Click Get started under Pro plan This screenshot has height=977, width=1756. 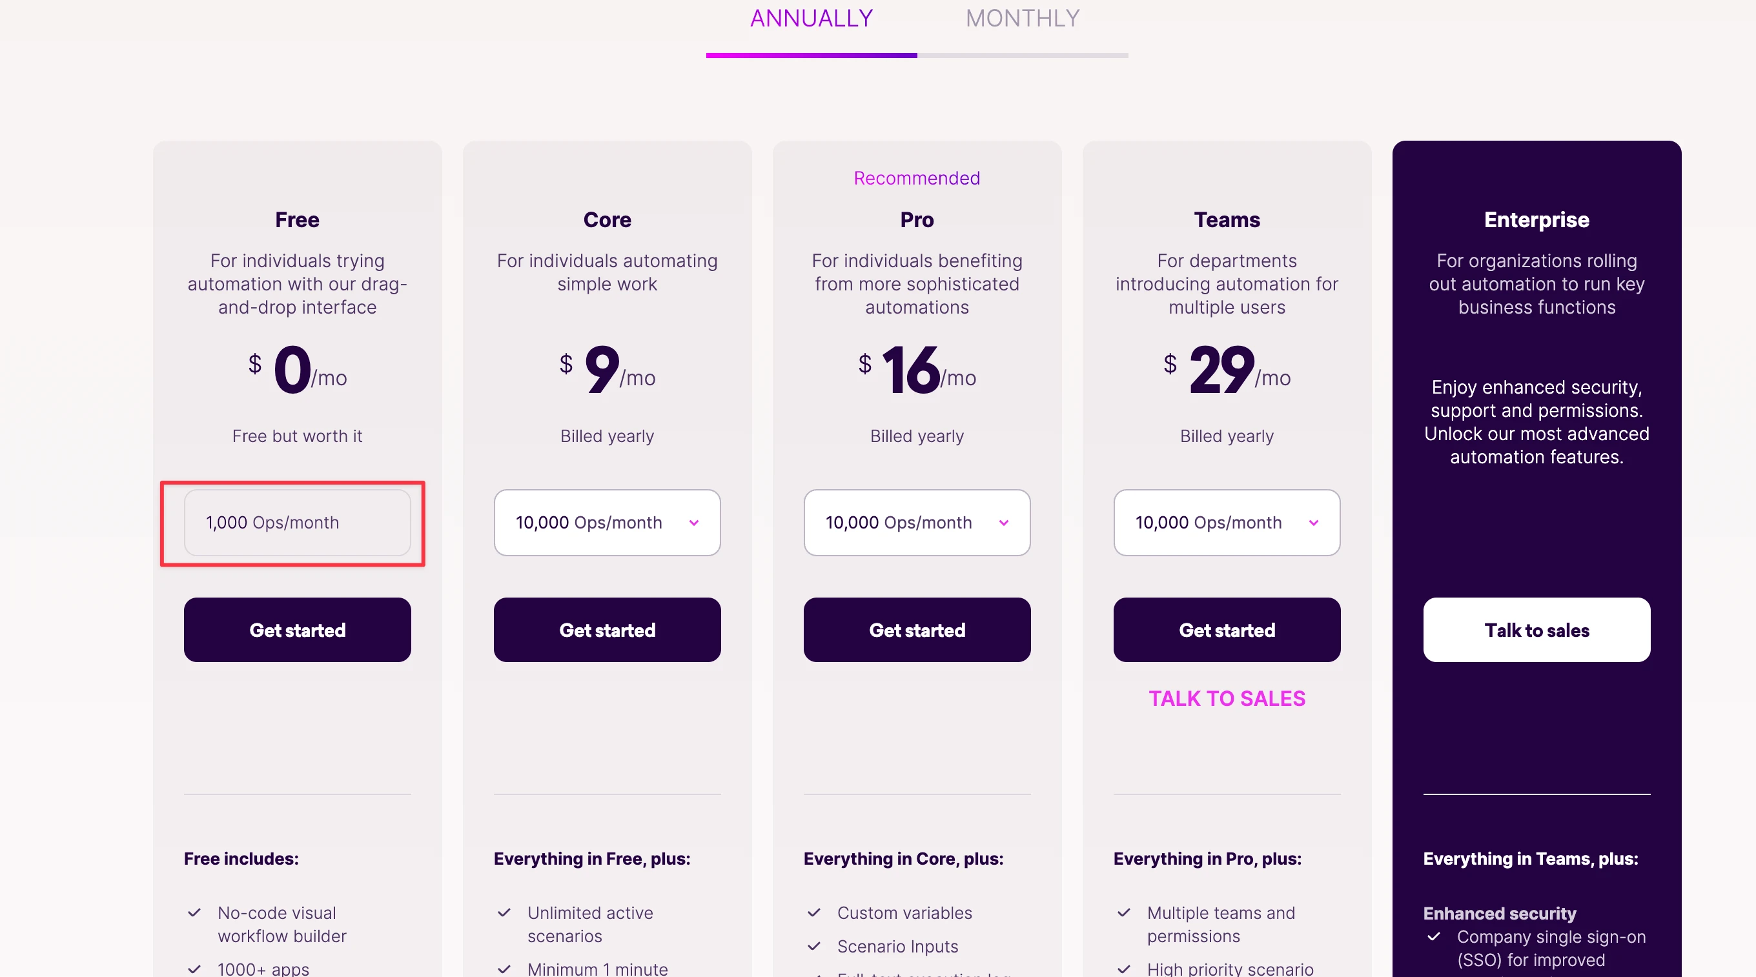pyautogui.click(x=917, y=630)
